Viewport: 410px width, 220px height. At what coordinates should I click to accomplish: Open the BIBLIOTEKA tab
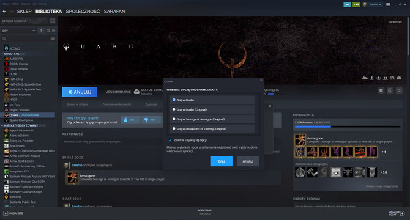[x=48, y=12]
